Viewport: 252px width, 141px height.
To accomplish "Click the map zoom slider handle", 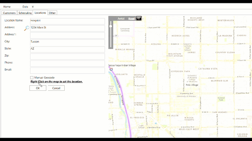I will coord(111,26).
